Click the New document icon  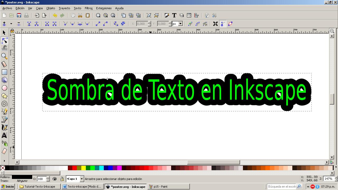tap(4, 16)
